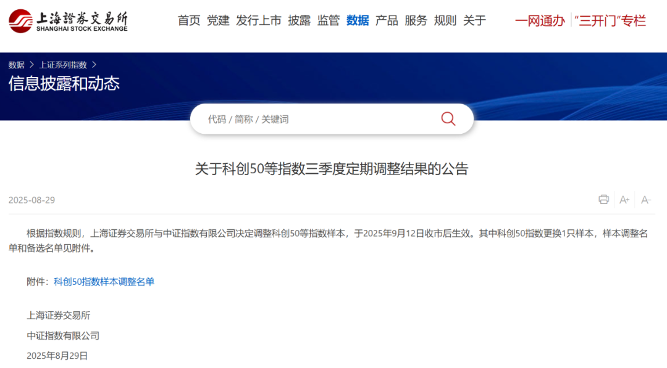Open the 一网通办 link
This screenshot has width=667, height=368.
(x=540, y=20)
